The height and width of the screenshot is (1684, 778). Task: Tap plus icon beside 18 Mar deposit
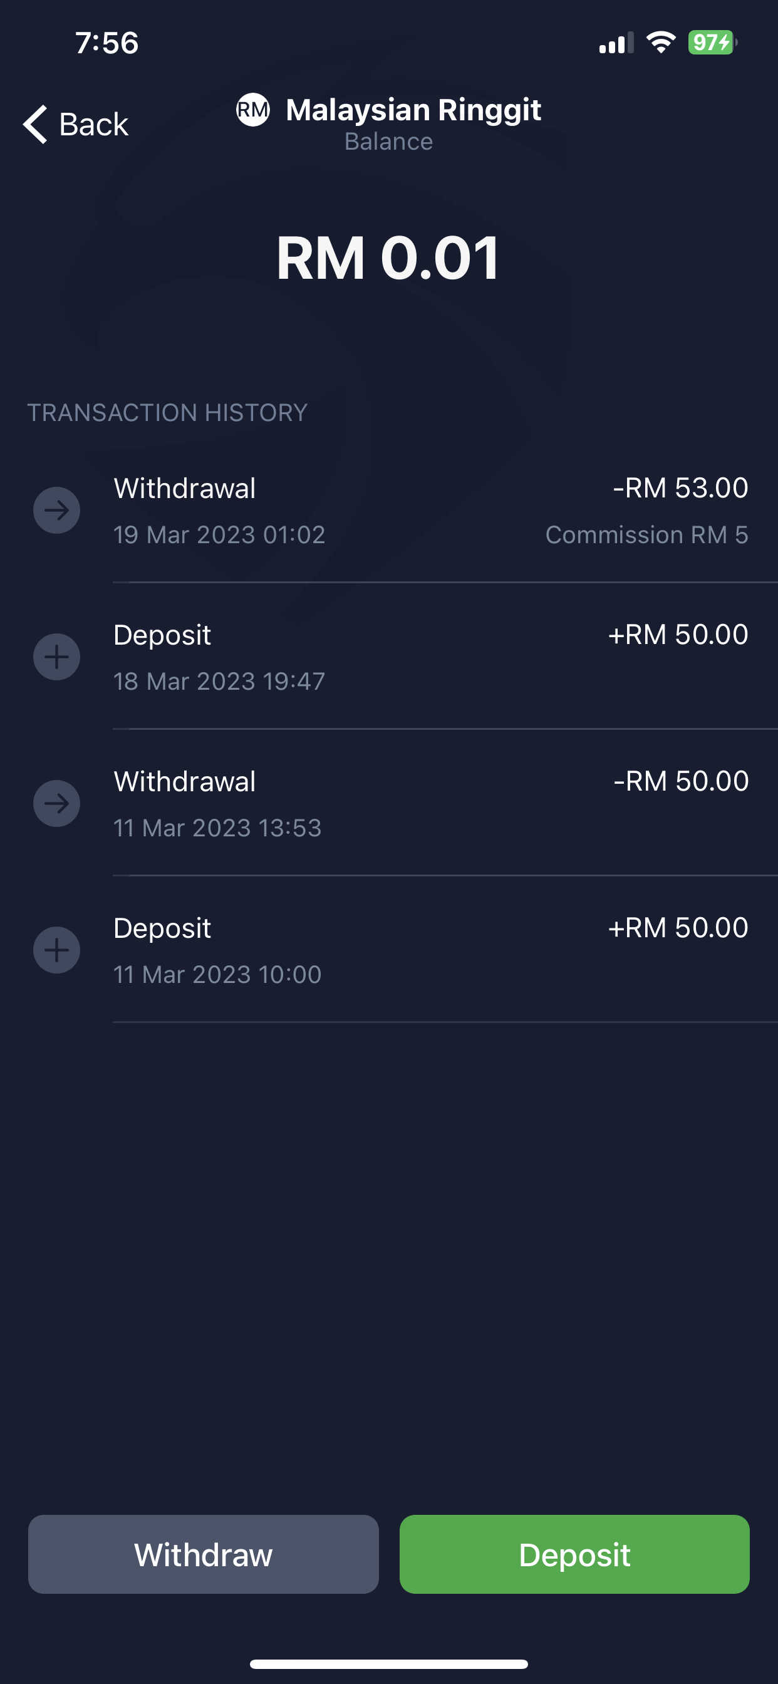coord(57,657)
